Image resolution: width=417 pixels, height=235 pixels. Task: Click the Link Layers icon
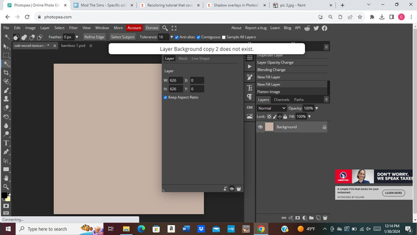pos(284,218)
